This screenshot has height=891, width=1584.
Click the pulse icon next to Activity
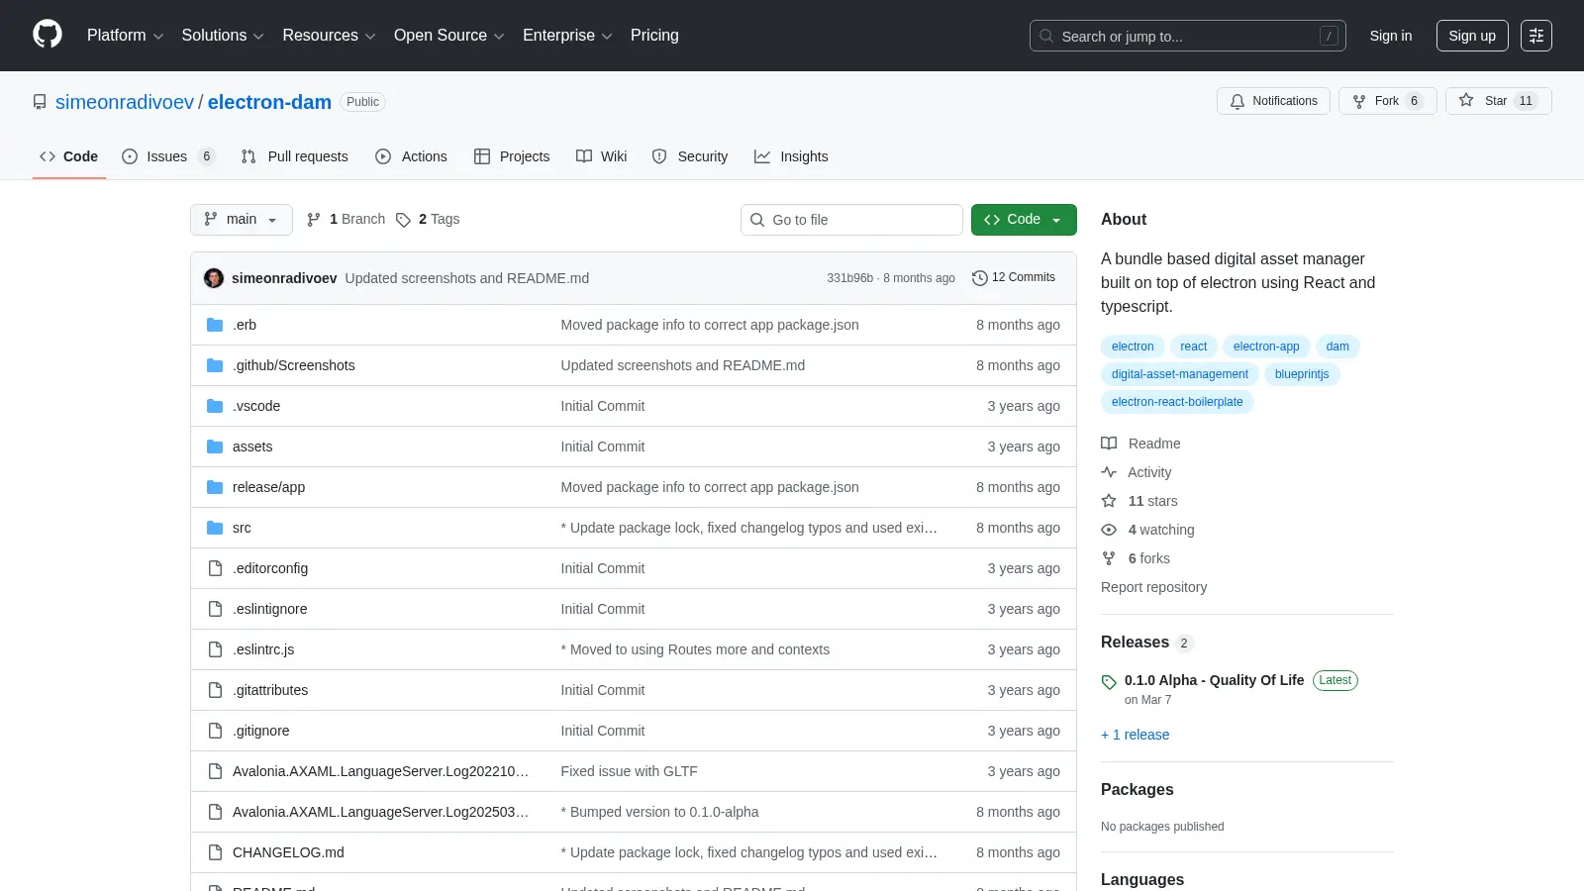[x=1109, y=472]
